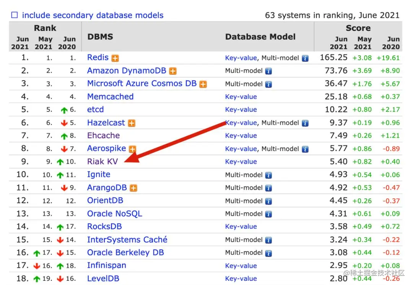The width and height of the screenshot is (413, 285).
Task: Click the Aerospike yearly change -0.89
Action: pyautogui.click(x=391, y=149)
